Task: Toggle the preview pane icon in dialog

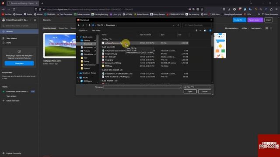Action: pyautogui.click(x=205, y=31)
